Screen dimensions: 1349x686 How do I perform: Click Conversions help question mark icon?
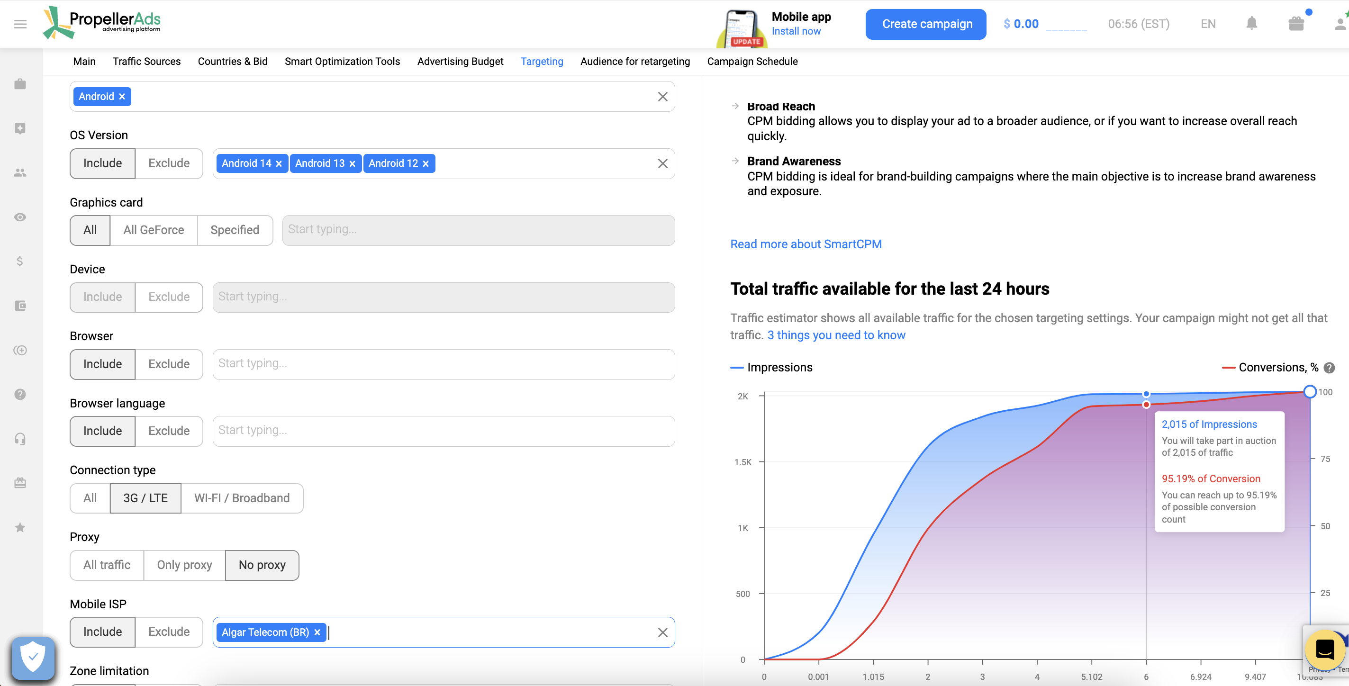(x=1329, y=368)
